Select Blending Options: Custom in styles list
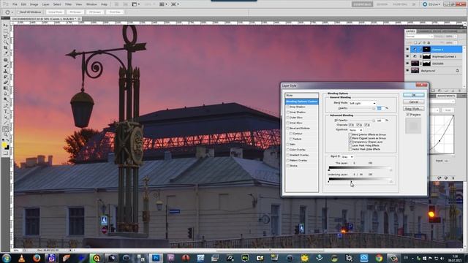This screenshot has width=468, height=263. pyautogui.click(x=301, y=102)
